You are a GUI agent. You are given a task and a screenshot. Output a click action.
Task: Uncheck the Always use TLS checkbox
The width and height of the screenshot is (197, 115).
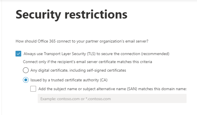(x=18, y=54)
